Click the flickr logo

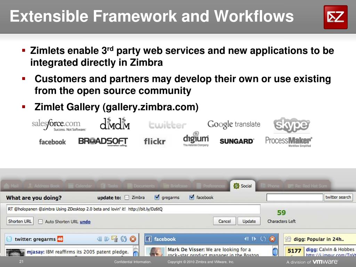pos(155,141)
